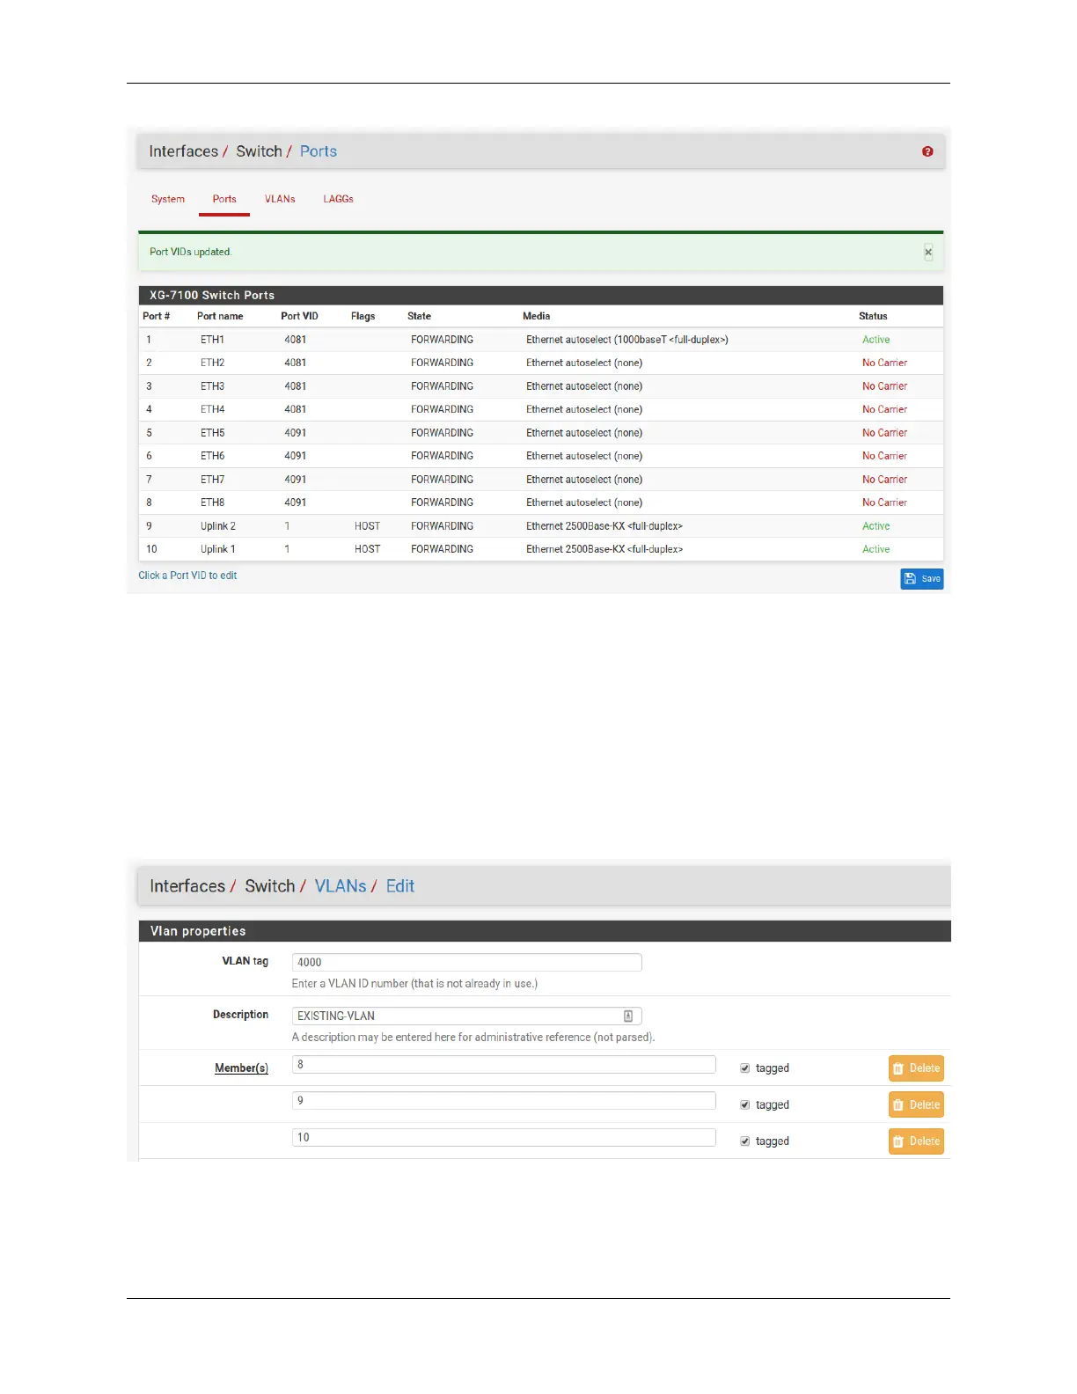
Task: Toggle tagged checkbox for member 10
Action: coord(745,1141)
